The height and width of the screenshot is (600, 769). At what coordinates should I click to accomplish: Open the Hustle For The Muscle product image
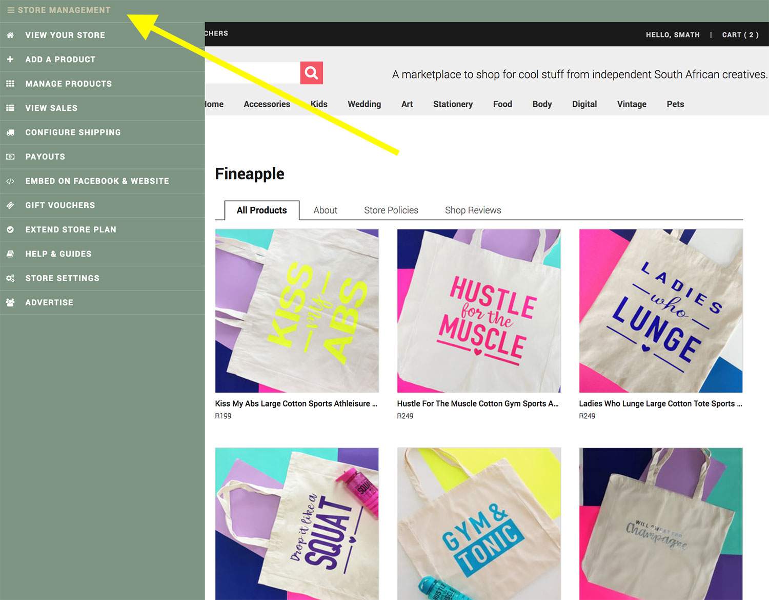[479, 311]
